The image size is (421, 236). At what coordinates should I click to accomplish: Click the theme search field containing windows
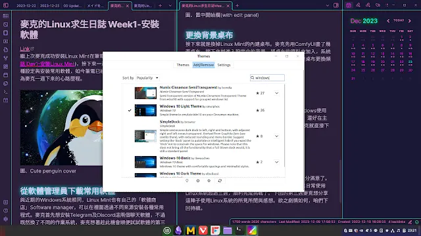point(267,78)
